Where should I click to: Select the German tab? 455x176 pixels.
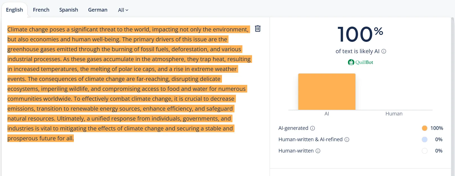(x=97, y=10)
